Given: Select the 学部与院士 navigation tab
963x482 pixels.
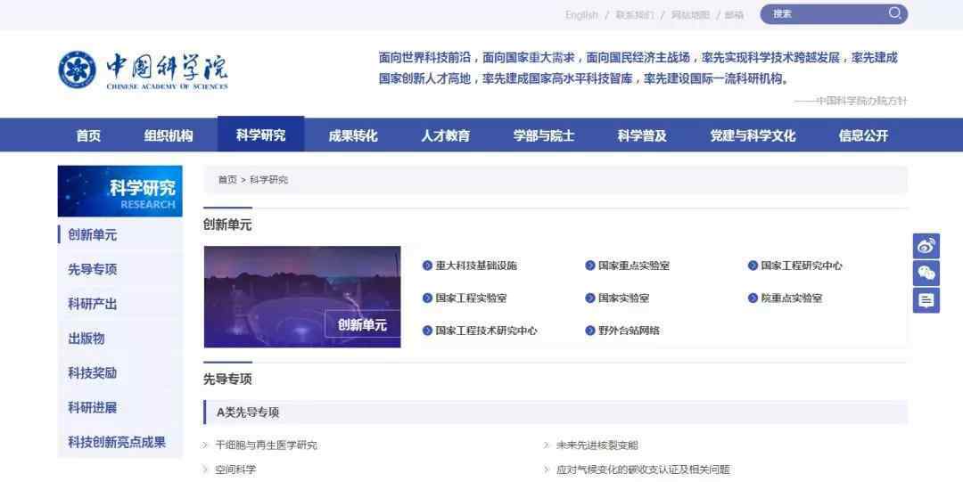Looking at the screenshot, I should 543,135.
